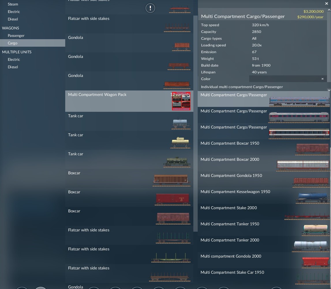Viewport: 331px width, 289px height.
Task: Click the Gondola 1950 wagon image
Action: [311, 182]
